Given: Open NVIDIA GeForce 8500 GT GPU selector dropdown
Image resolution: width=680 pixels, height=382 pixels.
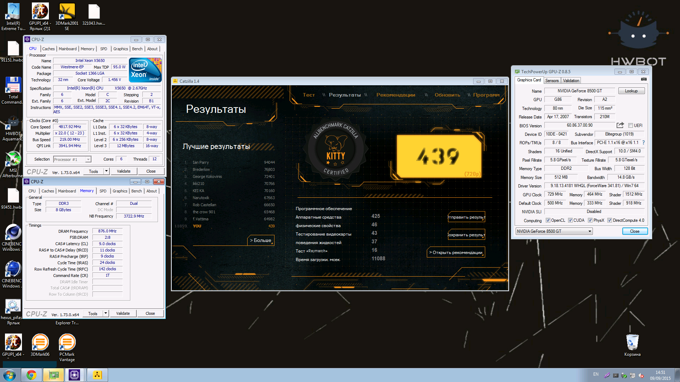Looking at the screenshot, I should point(554,231).
